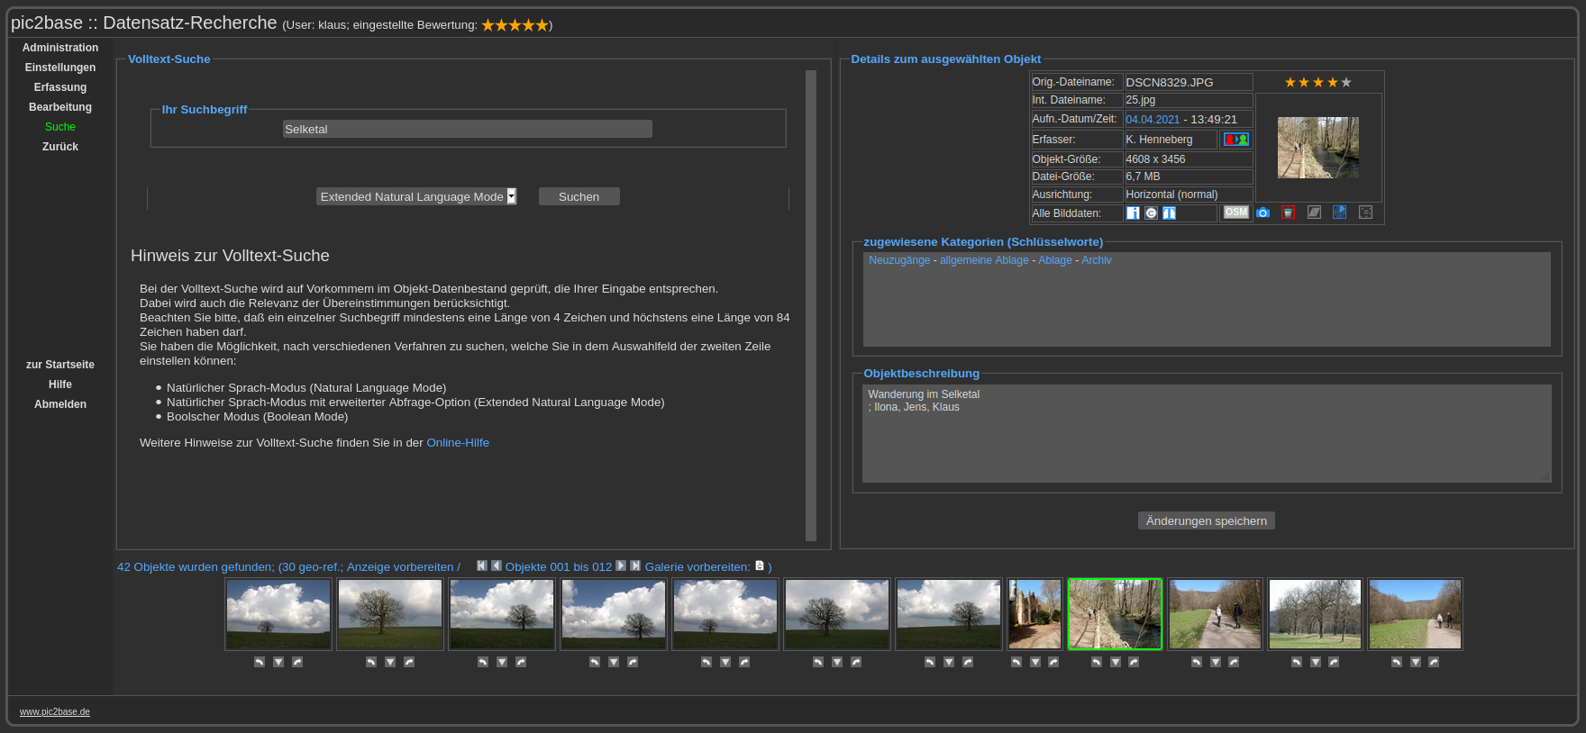The image size is (1586, 733).
Task: Click down arrow under last thumbnail
Action: (1415, 662)
